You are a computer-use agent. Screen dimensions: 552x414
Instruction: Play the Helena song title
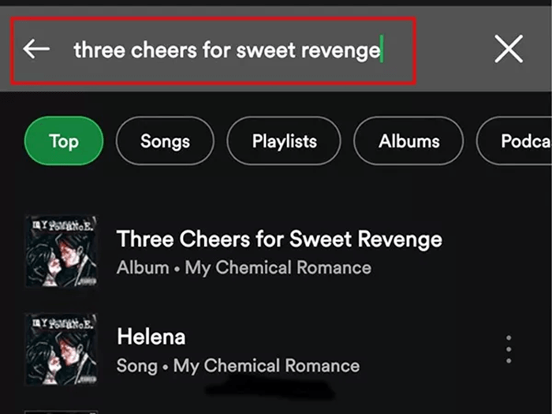click(x=151, y=338)
